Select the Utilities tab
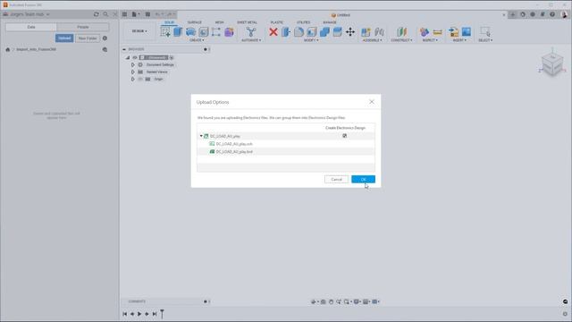The height and width of the screenshot is (322, 572). pos(303,22)
